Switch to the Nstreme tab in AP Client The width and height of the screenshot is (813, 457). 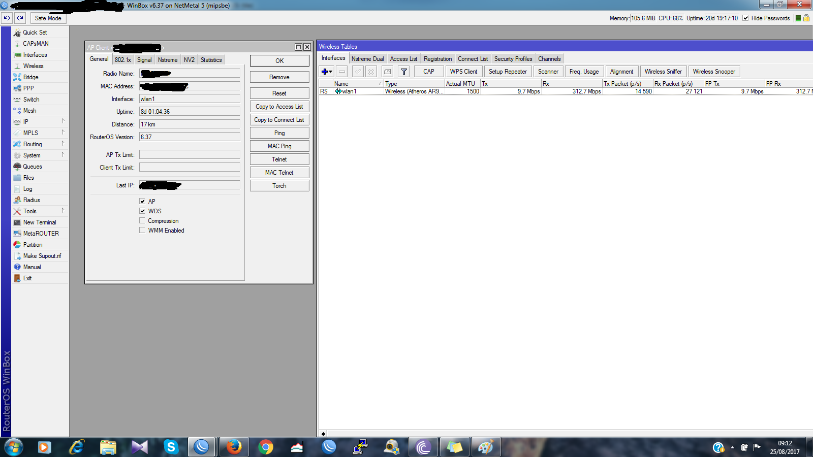coord(168,60)
